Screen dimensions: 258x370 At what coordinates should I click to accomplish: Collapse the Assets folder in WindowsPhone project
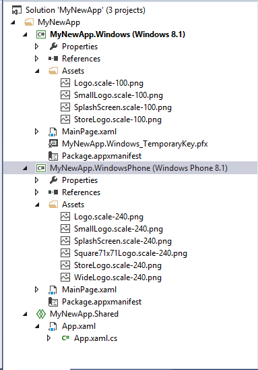pos(37,205)
